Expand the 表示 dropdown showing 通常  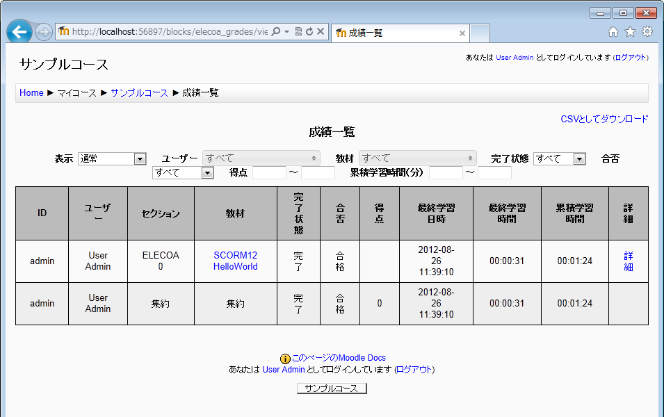111,158
